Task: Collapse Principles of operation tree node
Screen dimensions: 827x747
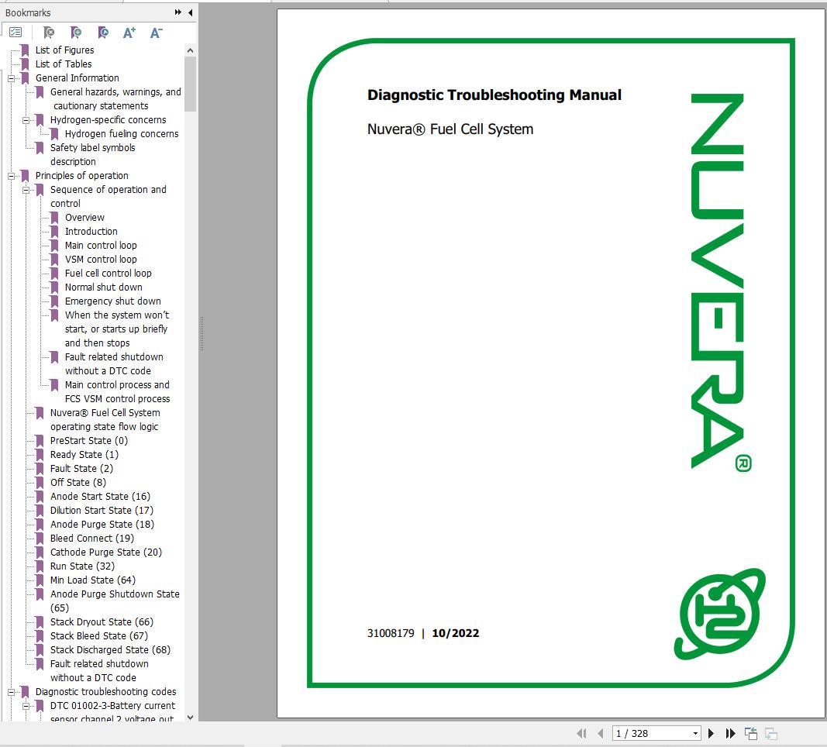Action: [11, 176]
